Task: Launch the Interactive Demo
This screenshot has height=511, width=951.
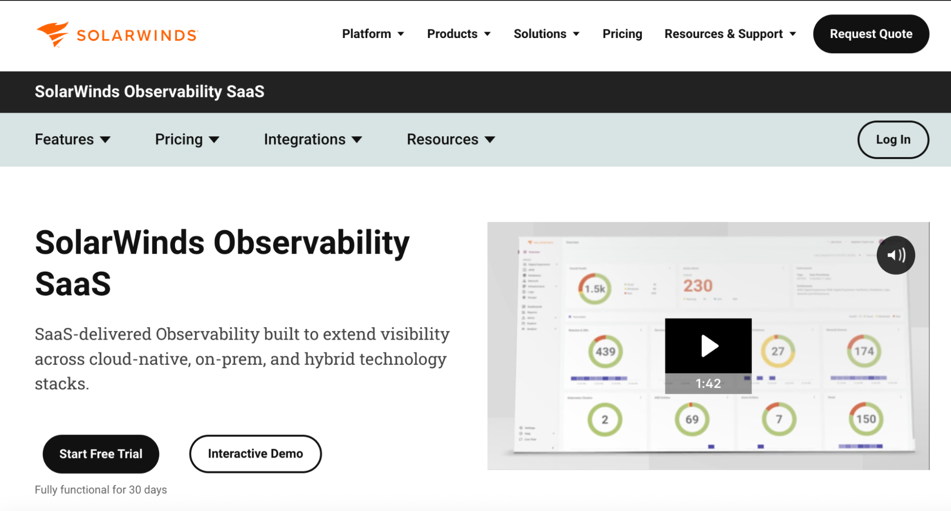Action: point(255,454)
